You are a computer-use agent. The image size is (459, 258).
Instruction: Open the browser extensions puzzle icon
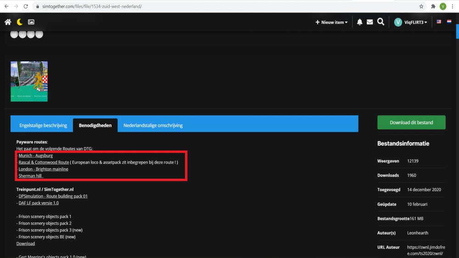pos(433,6)
